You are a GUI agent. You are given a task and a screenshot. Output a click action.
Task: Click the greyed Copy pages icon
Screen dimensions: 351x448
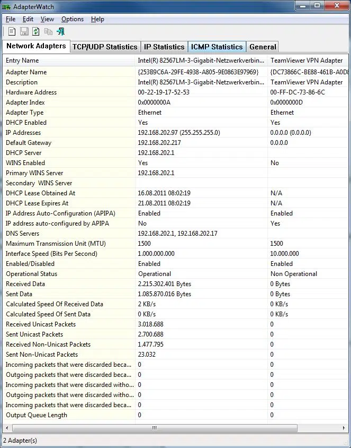pyautogui.click(x=48, y=31)
